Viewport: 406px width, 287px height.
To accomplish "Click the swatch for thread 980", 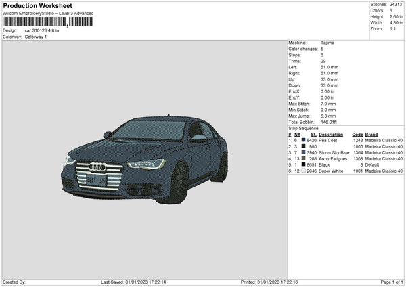I will point(304,146).
